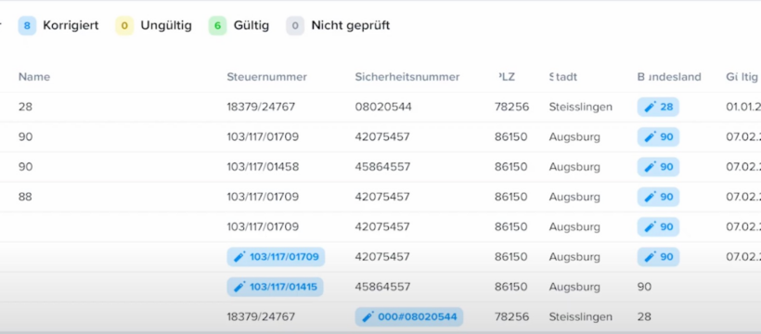
Task: Click pencil icon on the first Augsburg Bundesland badge
Action: click(x=650, y=137)
